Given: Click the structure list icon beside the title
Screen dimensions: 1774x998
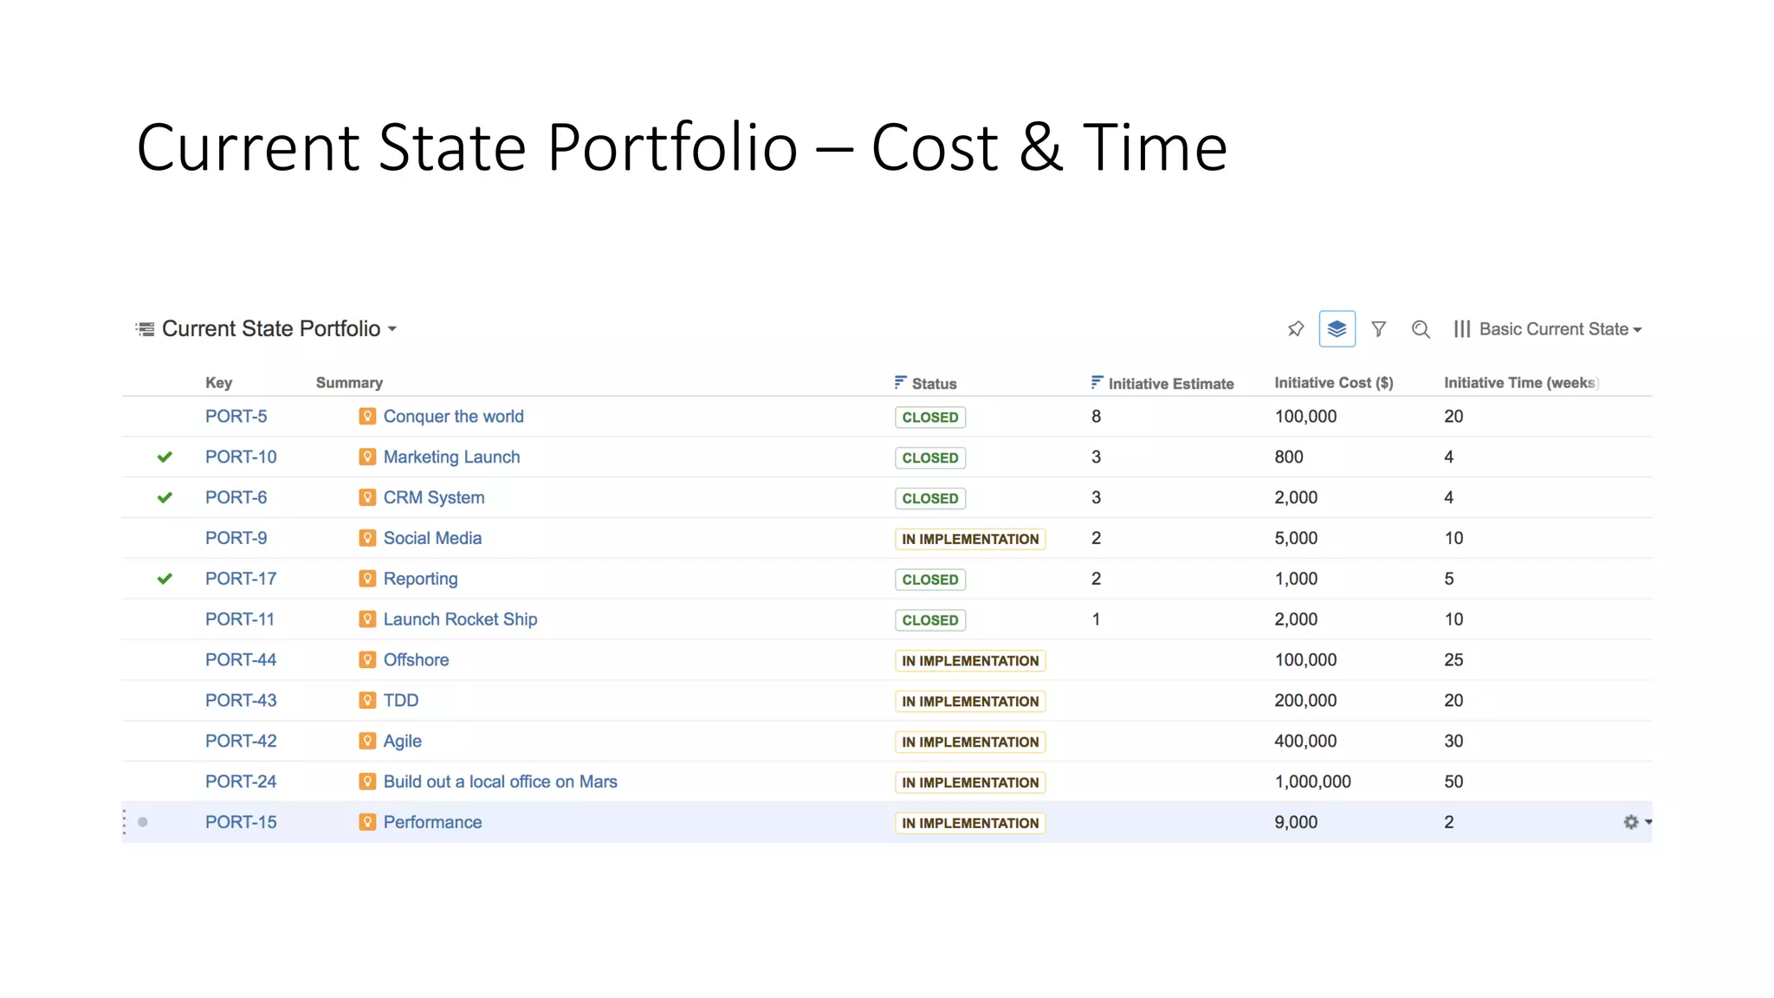Looking at the screenshot, I should tap(145, 329).
